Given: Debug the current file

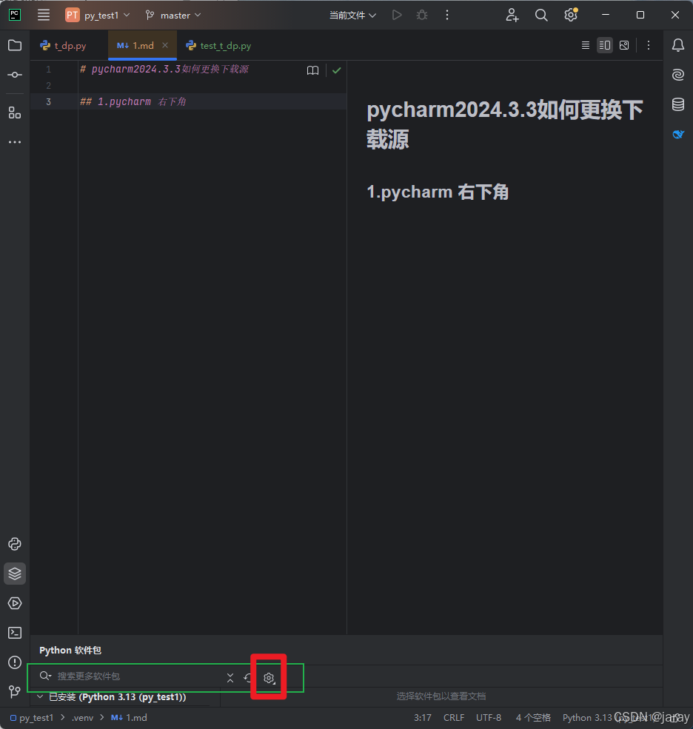Looking at the screenshot, I should pos(422,15).
